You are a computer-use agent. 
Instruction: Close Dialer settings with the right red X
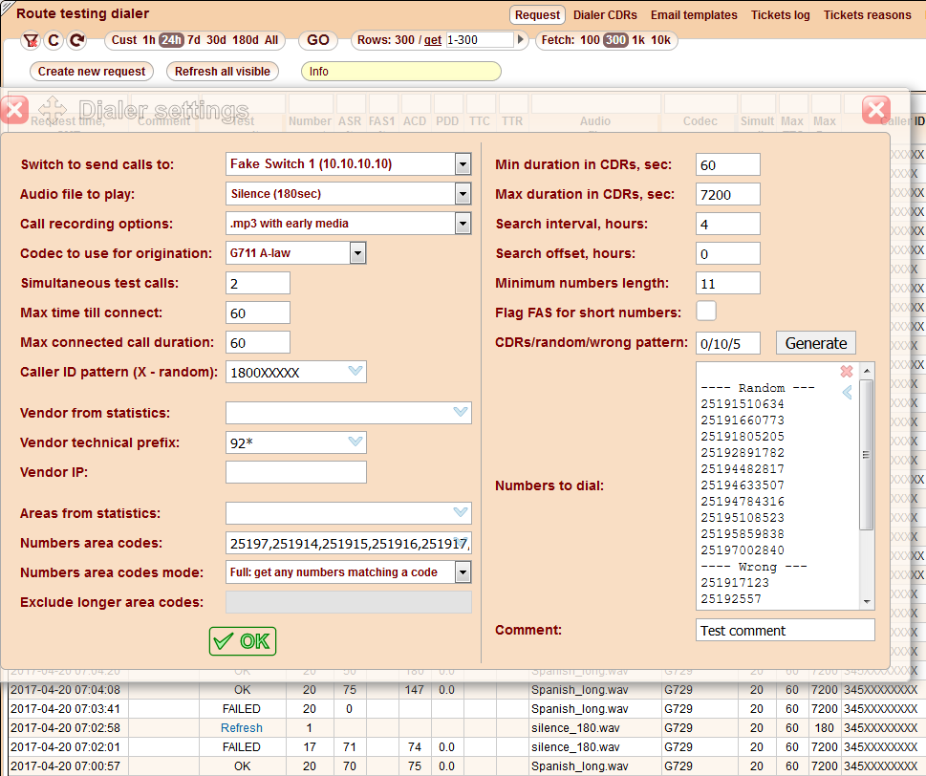[x=875, y=110]
